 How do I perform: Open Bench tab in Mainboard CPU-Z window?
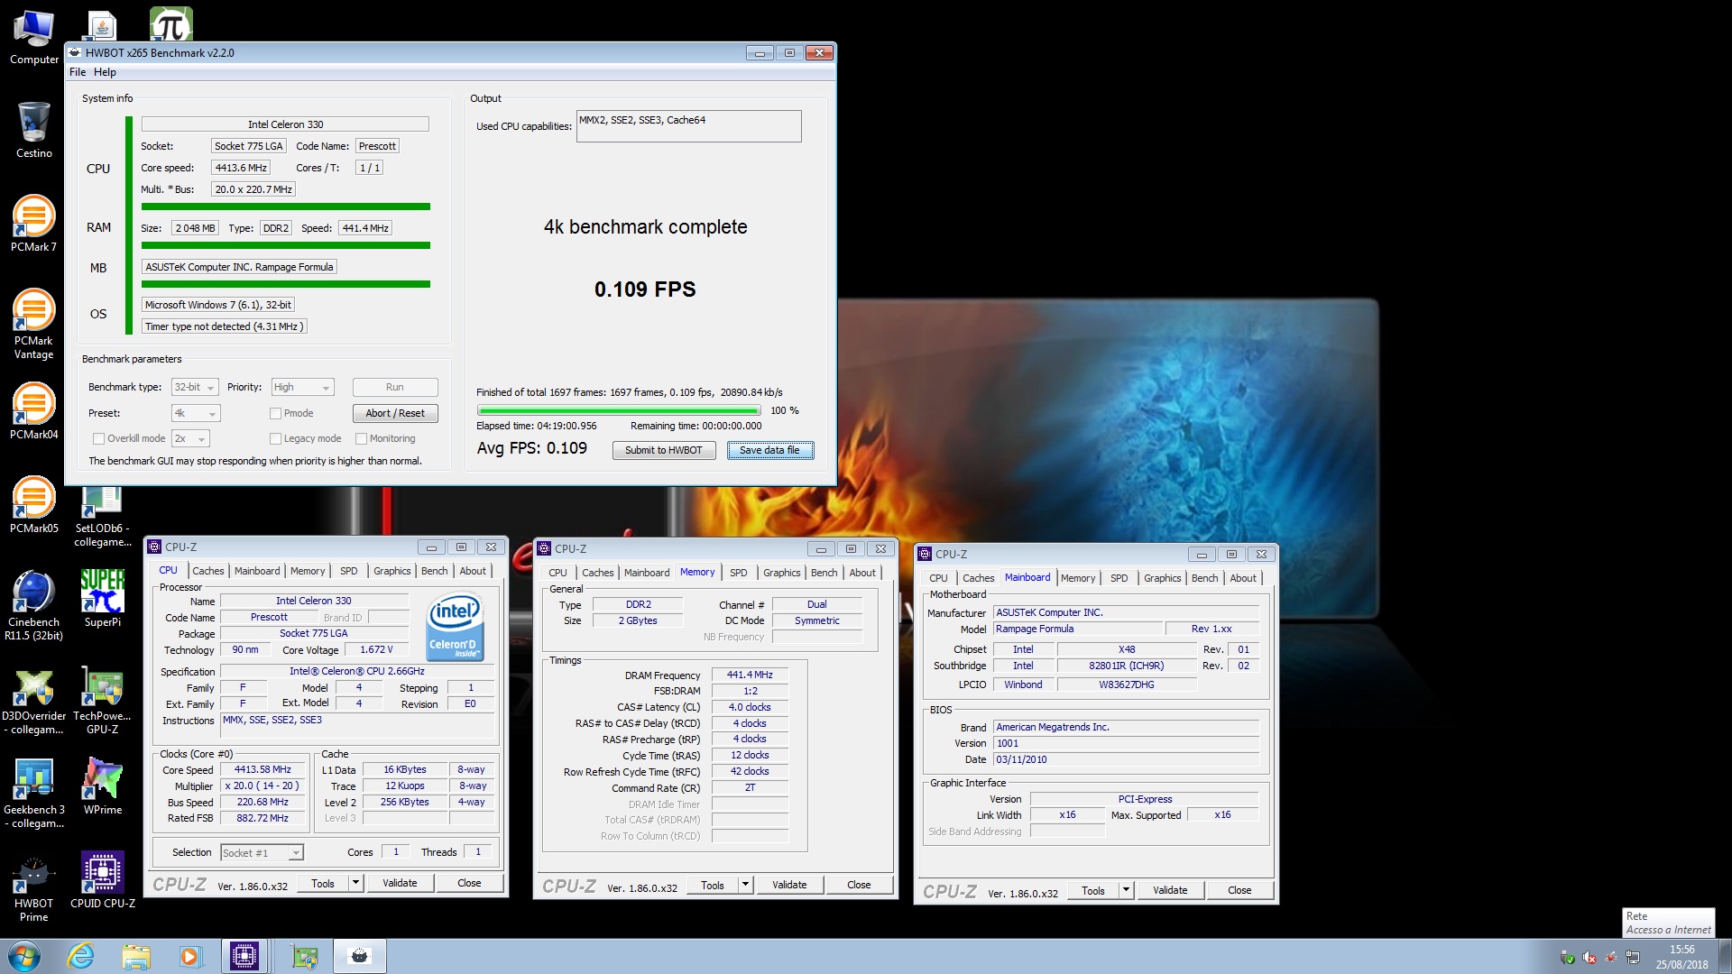(1204, 578)
